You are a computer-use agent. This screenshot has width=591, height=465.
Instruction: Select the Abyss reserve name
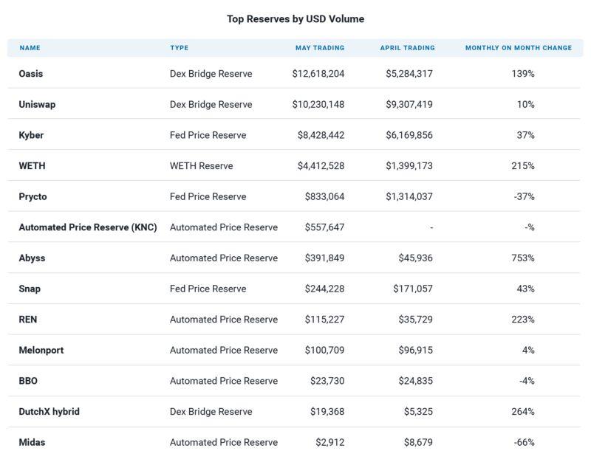tap(32, 258)
